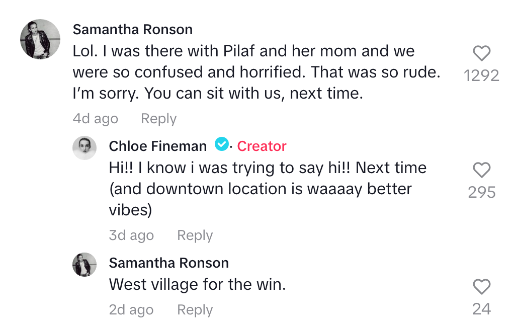Click the 295 like count
Screen dimensions: 515x323
[481, 192]
